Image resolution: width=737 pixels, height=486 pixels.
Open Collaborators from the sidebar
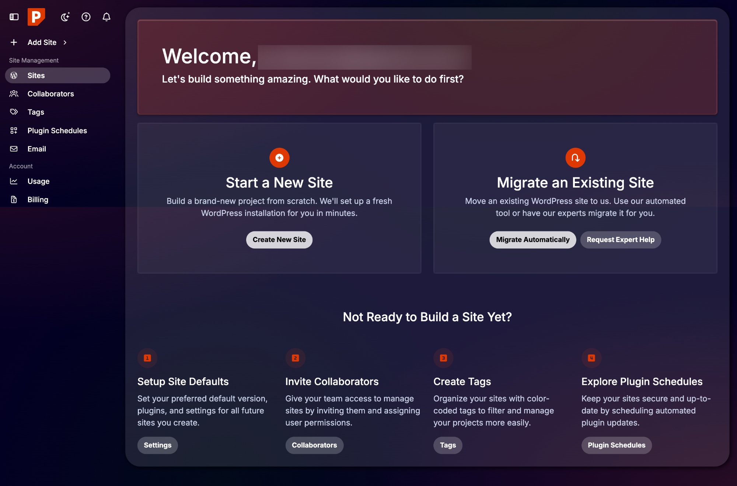pos(50,94)
